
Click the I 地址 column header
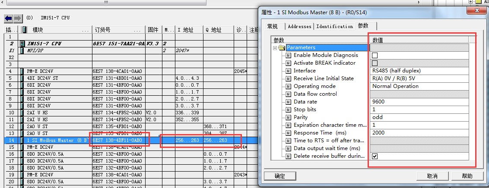click(x=189, y=30)
